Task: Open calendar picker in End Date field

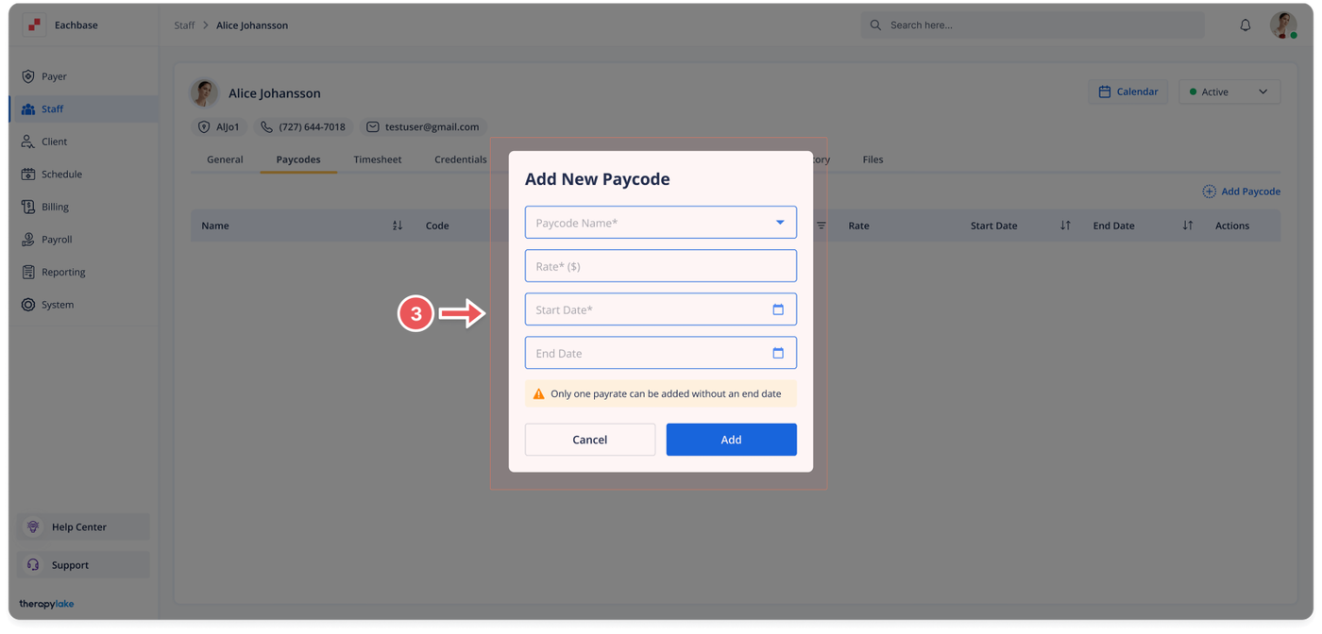Action: (778, 353)
